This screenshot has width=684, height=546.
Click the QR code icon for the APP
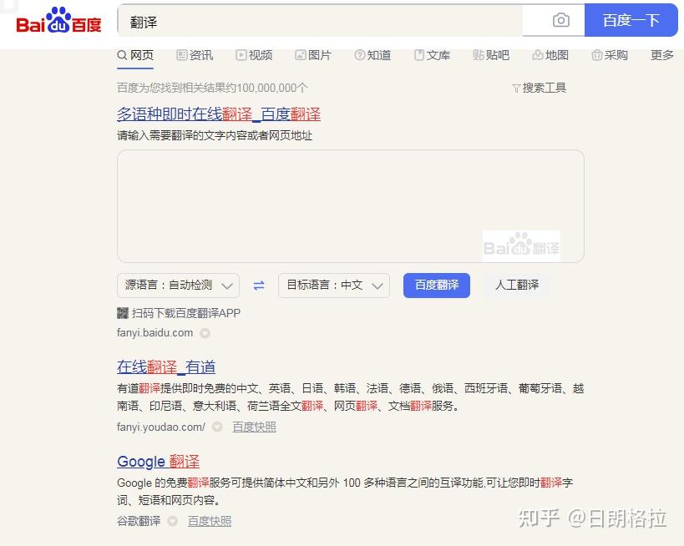pyautogui.click(x=123, y=313)
